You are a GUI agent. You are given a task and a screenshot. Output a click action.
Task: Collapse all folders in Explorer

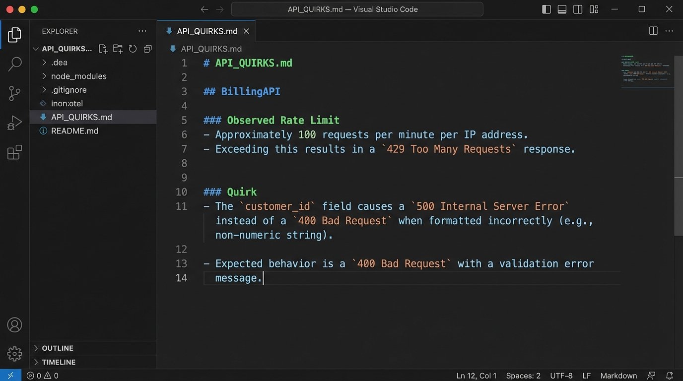pos(147,49)
